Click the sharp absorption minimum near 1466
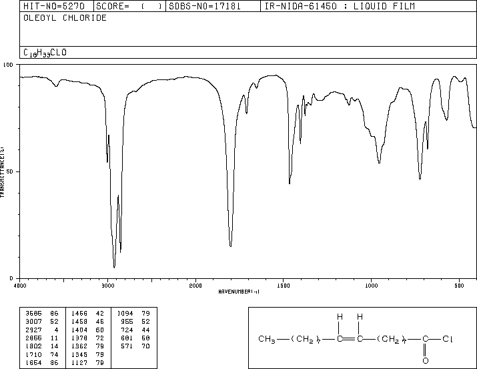 (290, 183)
